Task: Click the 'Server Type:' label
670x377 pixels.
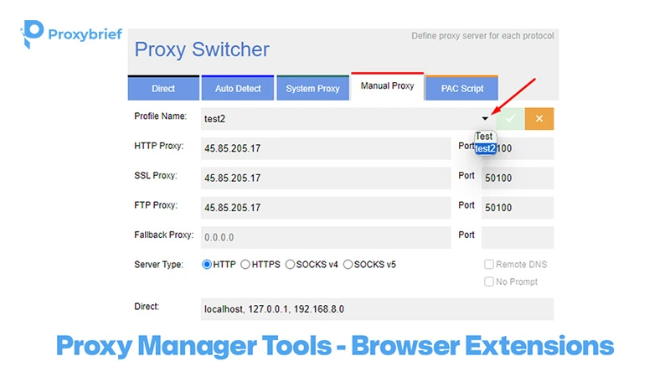Action: 158,265
